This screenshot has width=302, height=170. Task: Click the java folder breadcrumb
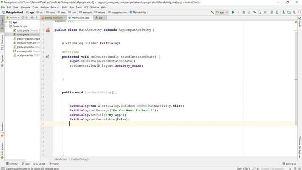[61, 12]
